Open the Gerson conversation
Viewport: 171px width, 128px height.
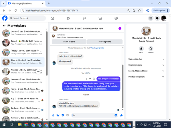[23, 118]
